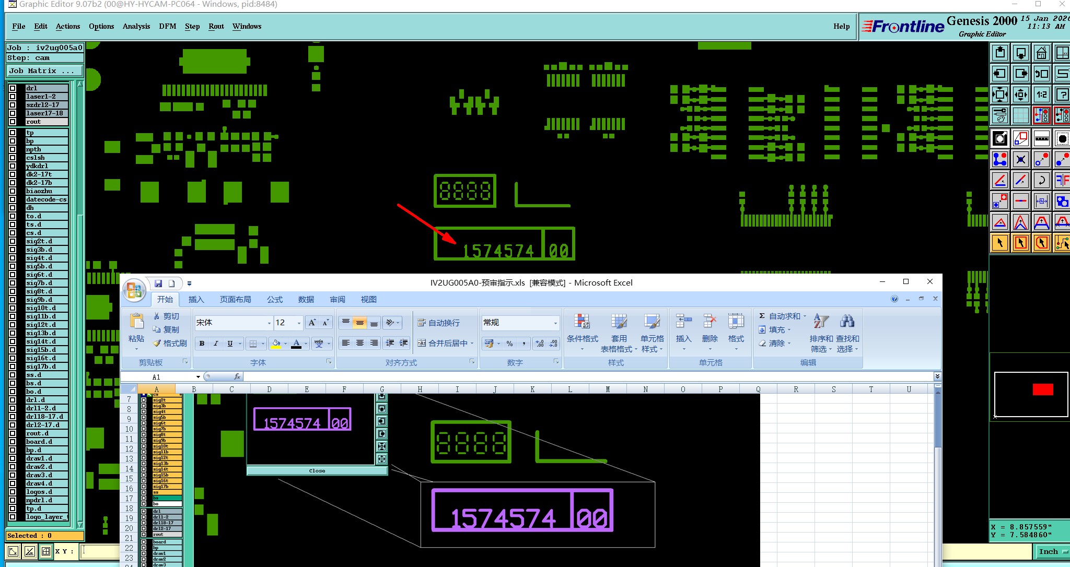Expand the font size 12 dropdown
The height and width of the screenshot is (567, 1070).
tap(299, 323)
